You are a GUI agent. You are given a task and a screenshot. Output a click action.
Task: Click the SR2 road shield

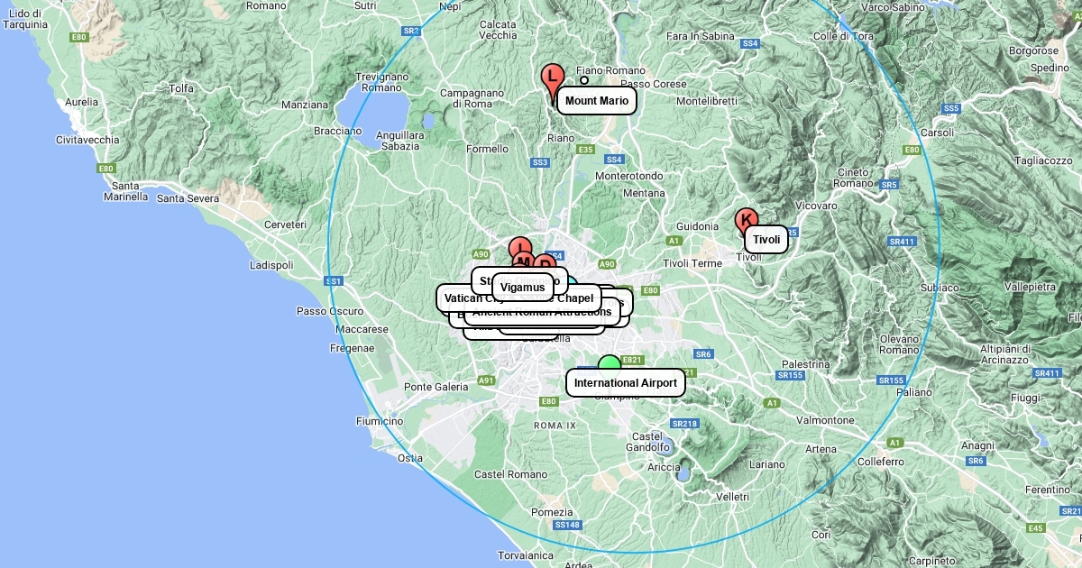point(411,31)
